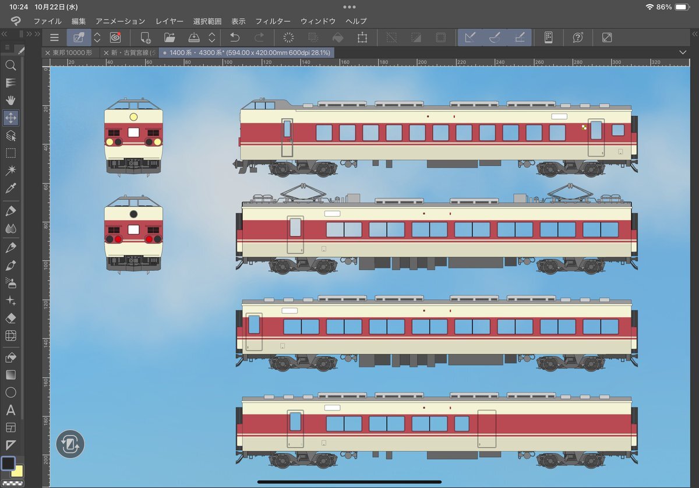Screen dimensions: 699x488
Task: Pick the Eyedropper tool
Action: point(10,188)
